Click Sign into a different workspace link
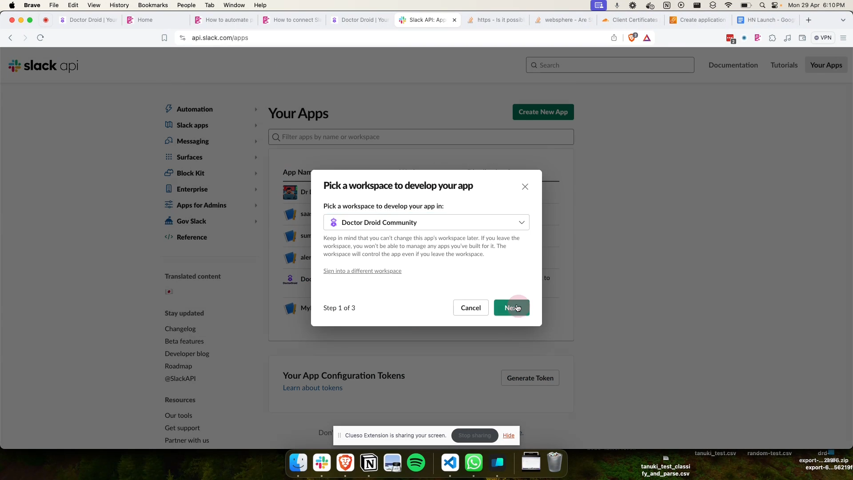 pos(362,271)
